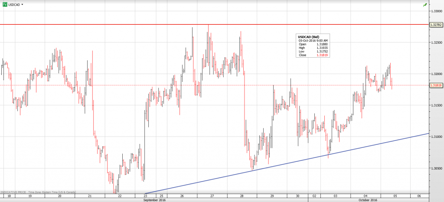Click the 1.30500 price axis label
Image resolution: width=444 pixels, height=202 pixels.
pyautogui.click(x=436, y=168)
